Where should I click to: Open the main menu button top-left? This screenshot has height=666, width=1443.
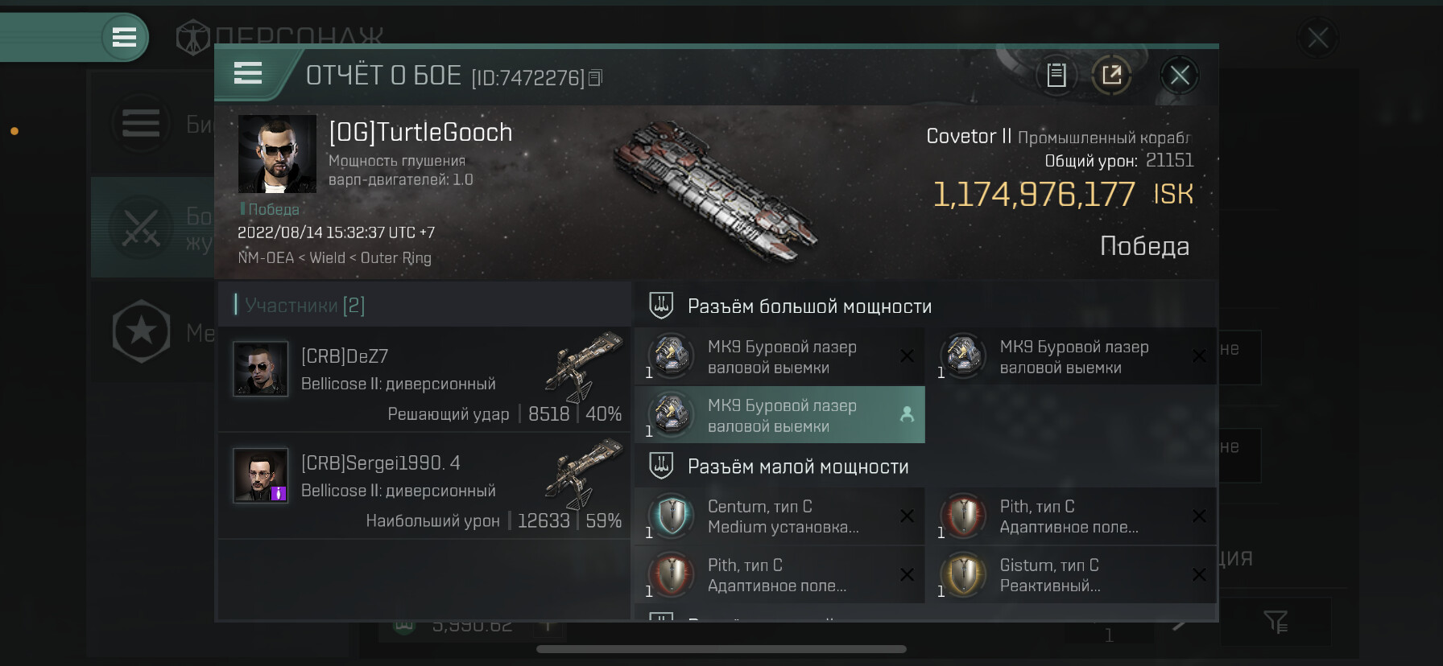tap(124, 37)
